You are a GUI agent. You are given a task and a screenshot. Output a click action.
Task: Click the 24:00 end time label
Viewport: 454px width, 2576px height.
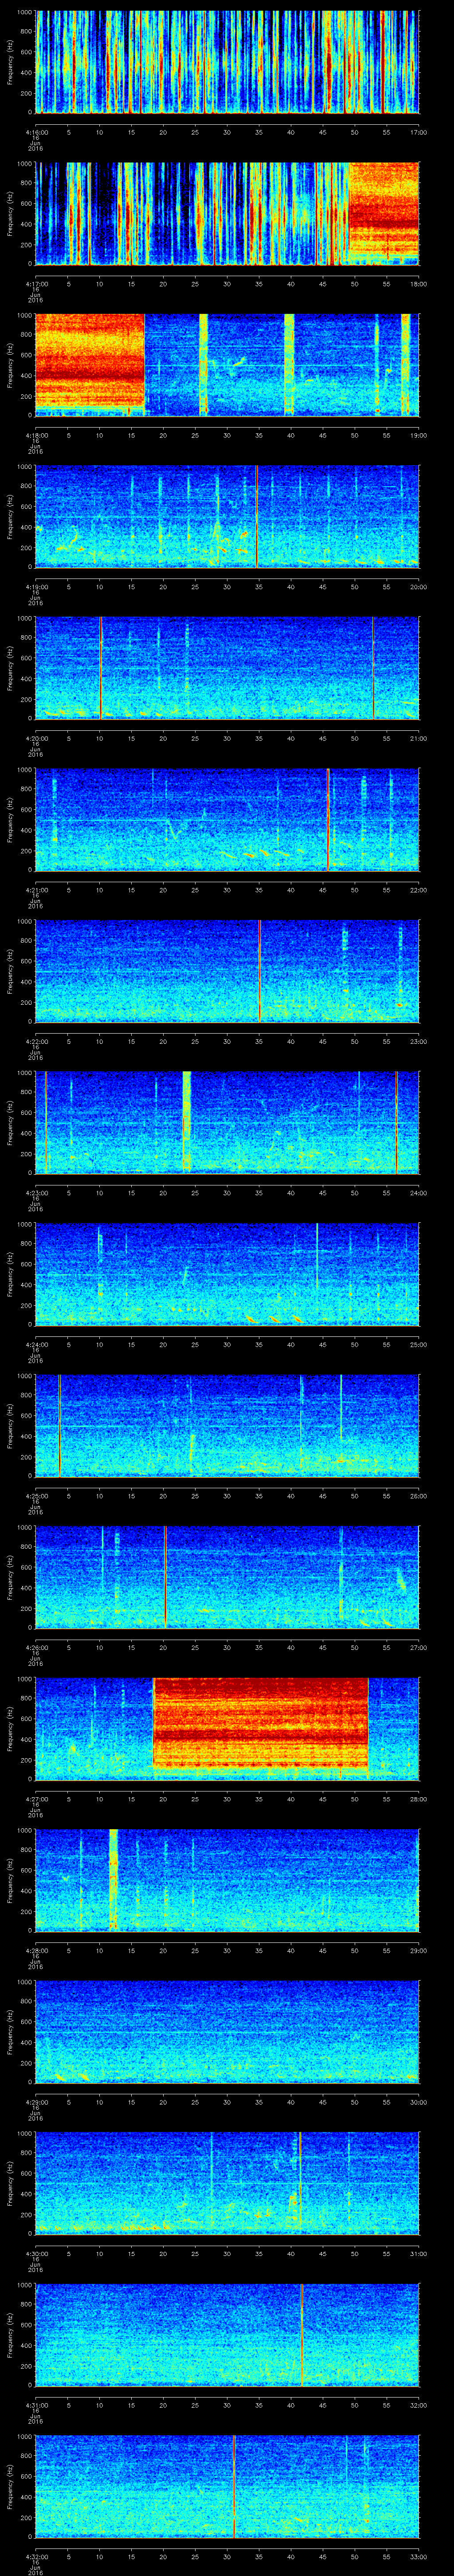coord(418,1193)
